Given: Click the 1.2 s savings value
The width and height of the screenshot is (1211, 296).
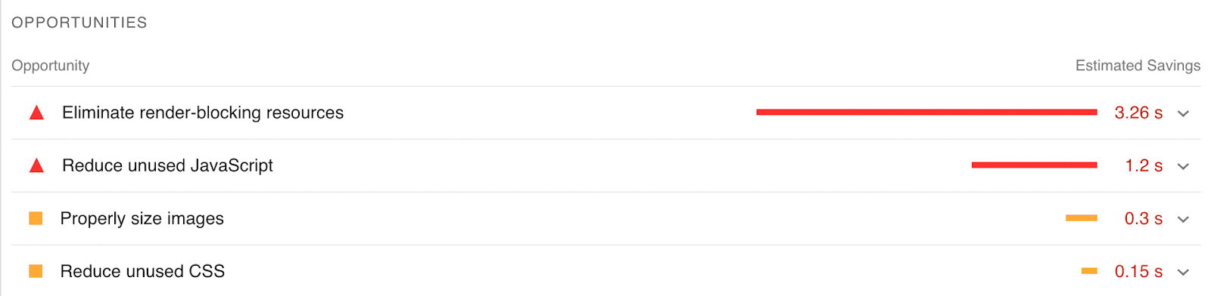Looking at the screenshot, I should (x=1144, y=165).
